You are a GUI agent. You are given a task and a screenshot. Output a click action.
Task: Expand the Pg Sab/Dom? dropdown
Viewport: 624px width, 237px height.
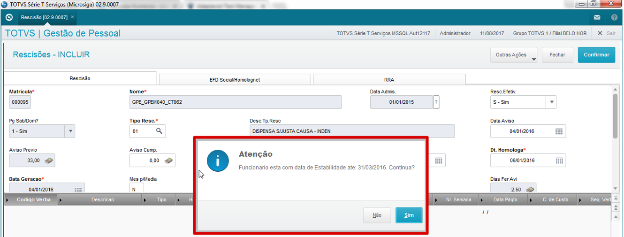click(x=69, y=131)
